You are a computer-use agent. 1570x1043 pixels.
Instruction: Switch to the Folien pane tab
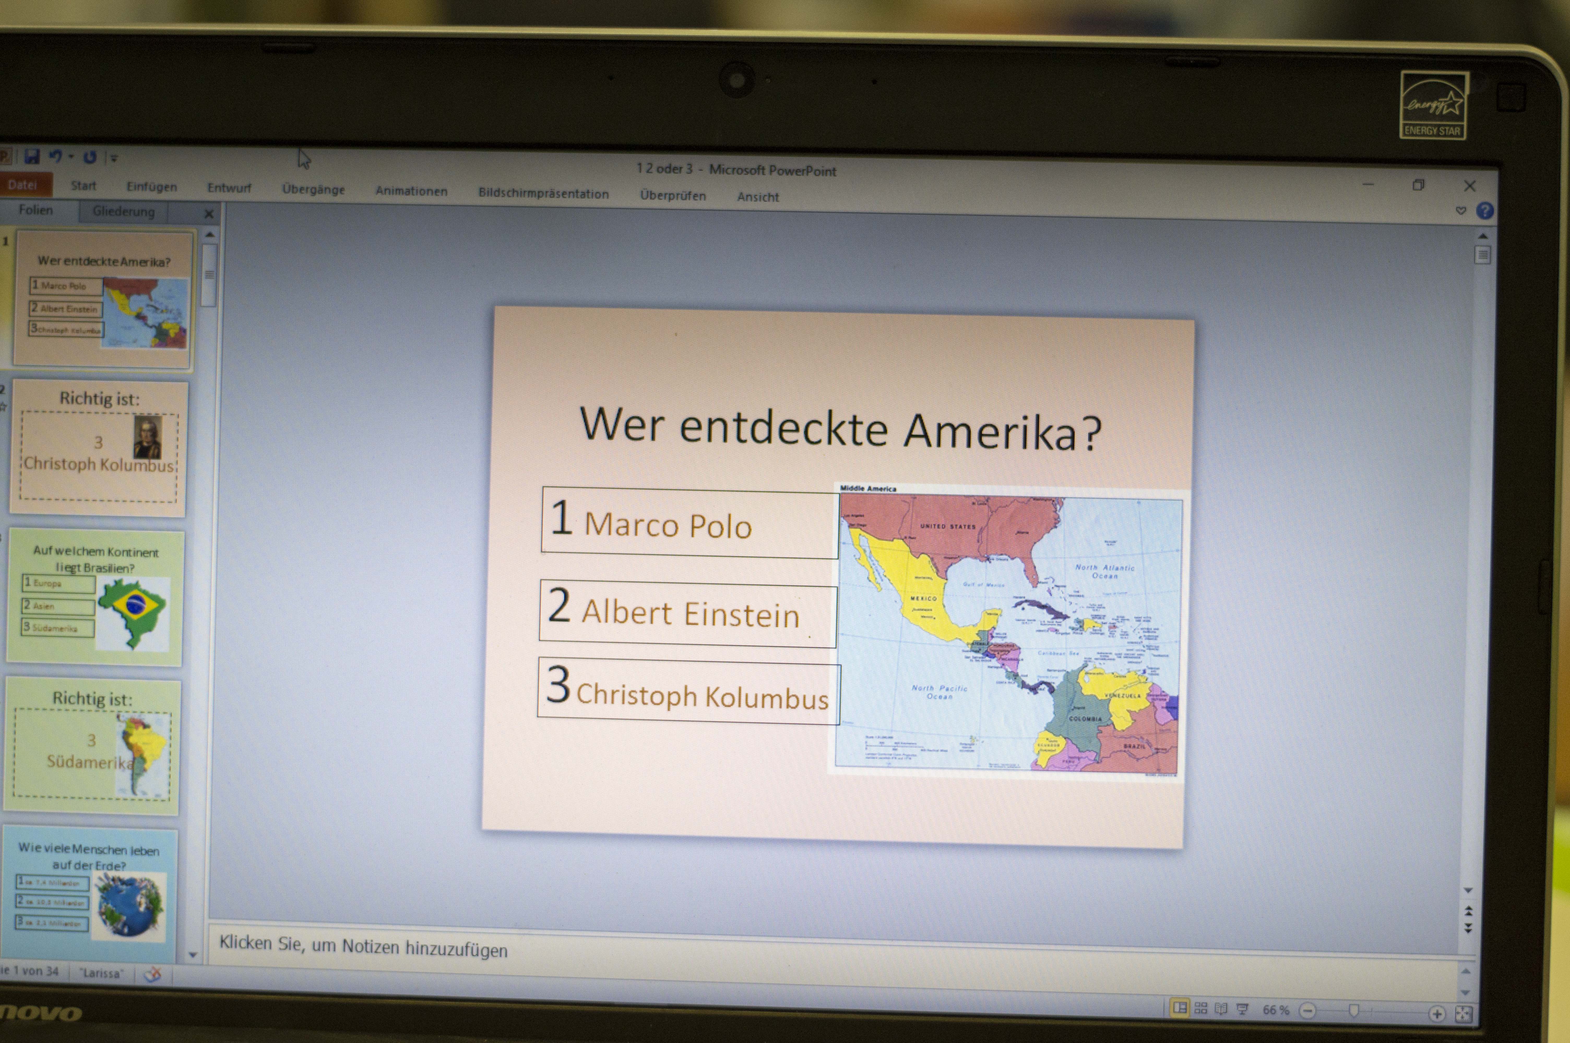(36, 210)
